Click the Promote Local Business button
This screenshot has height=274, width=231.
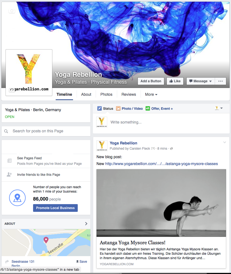(55, 208)
